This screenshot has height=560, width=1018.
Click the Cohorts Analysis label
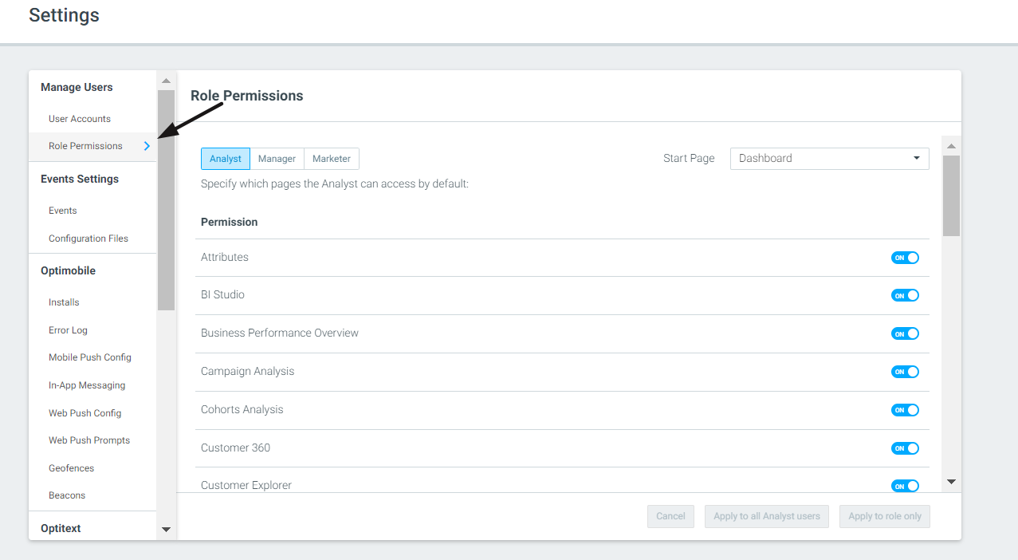click(x=242, y=409)
